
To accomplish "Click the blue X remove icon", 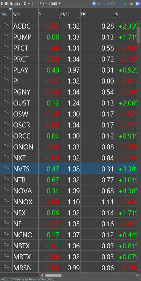I will (119, 3).
